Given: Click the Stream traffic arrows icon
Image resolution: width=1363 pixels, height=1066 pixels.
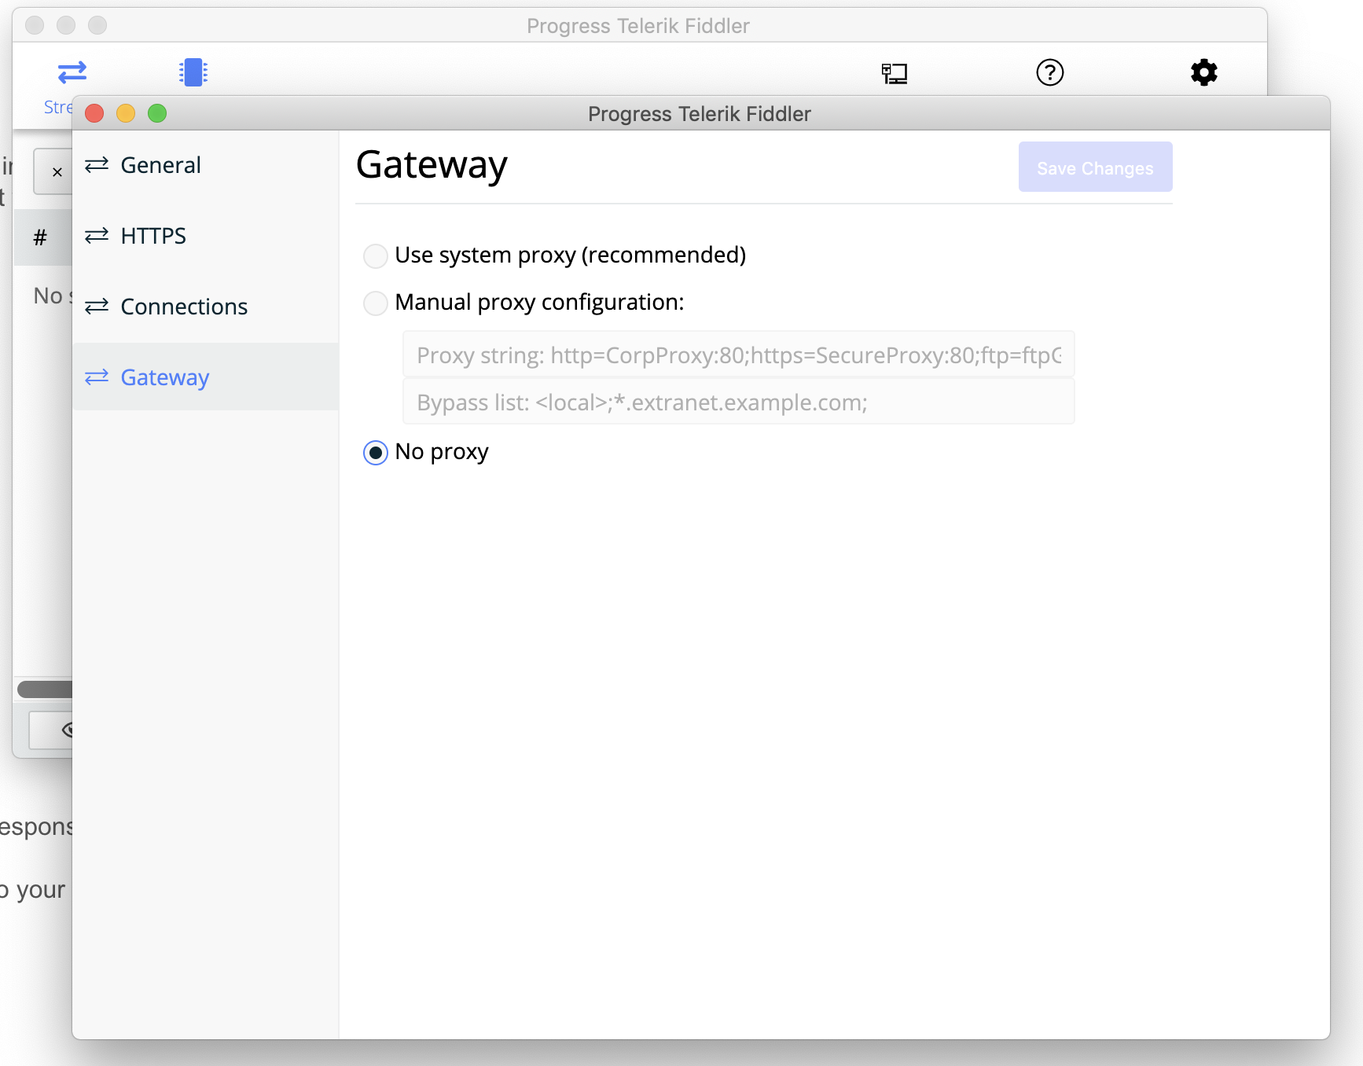Looking at the screenshot, I should [x=72, y=73].
